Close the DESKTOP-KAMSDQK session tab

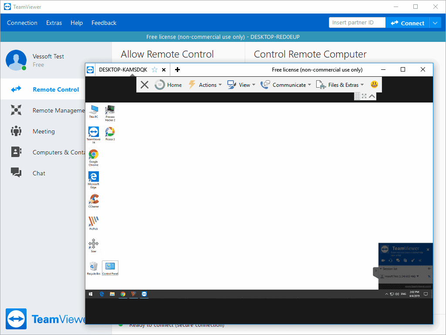(164, 70)
